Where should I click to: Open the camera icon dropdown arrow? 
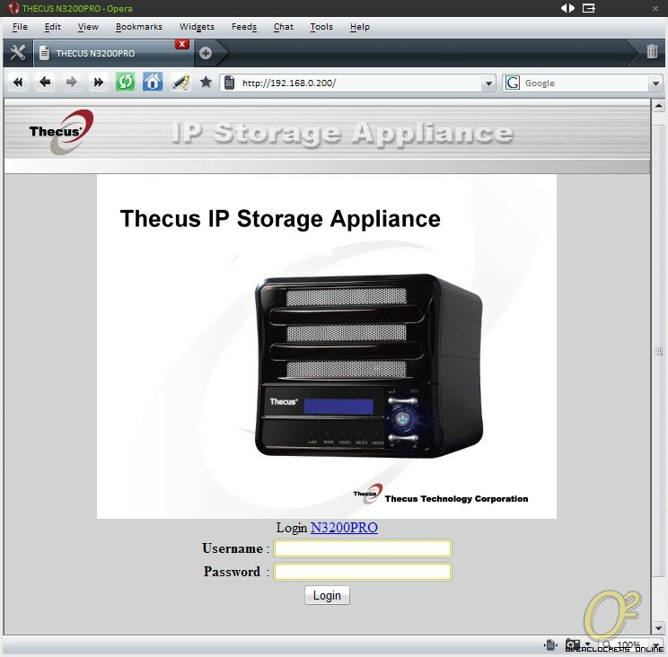[588, 644]
